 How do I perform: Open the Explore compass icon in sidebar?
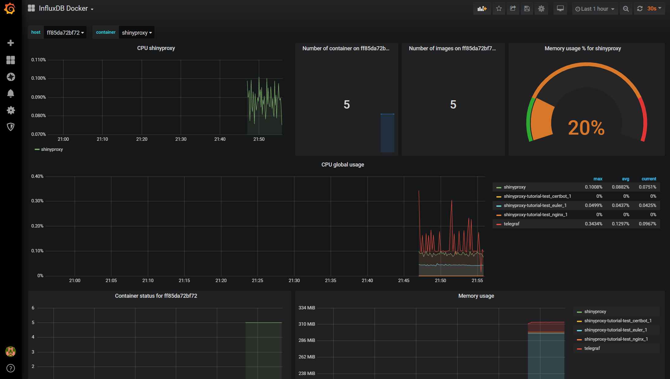tap(11, 77)
